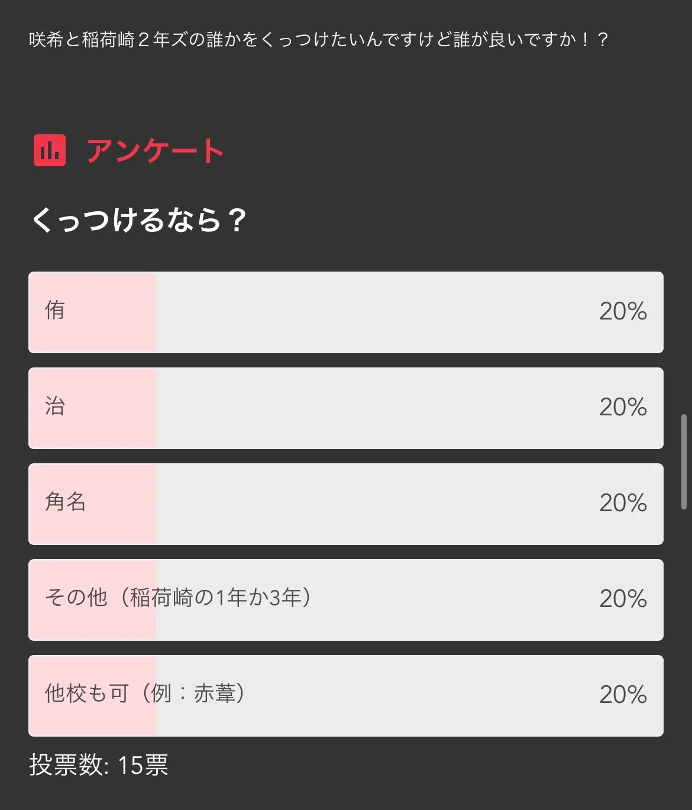Select その他（稲荷崎の1年か3年） option
692x810 pixels.
point(346,600)
